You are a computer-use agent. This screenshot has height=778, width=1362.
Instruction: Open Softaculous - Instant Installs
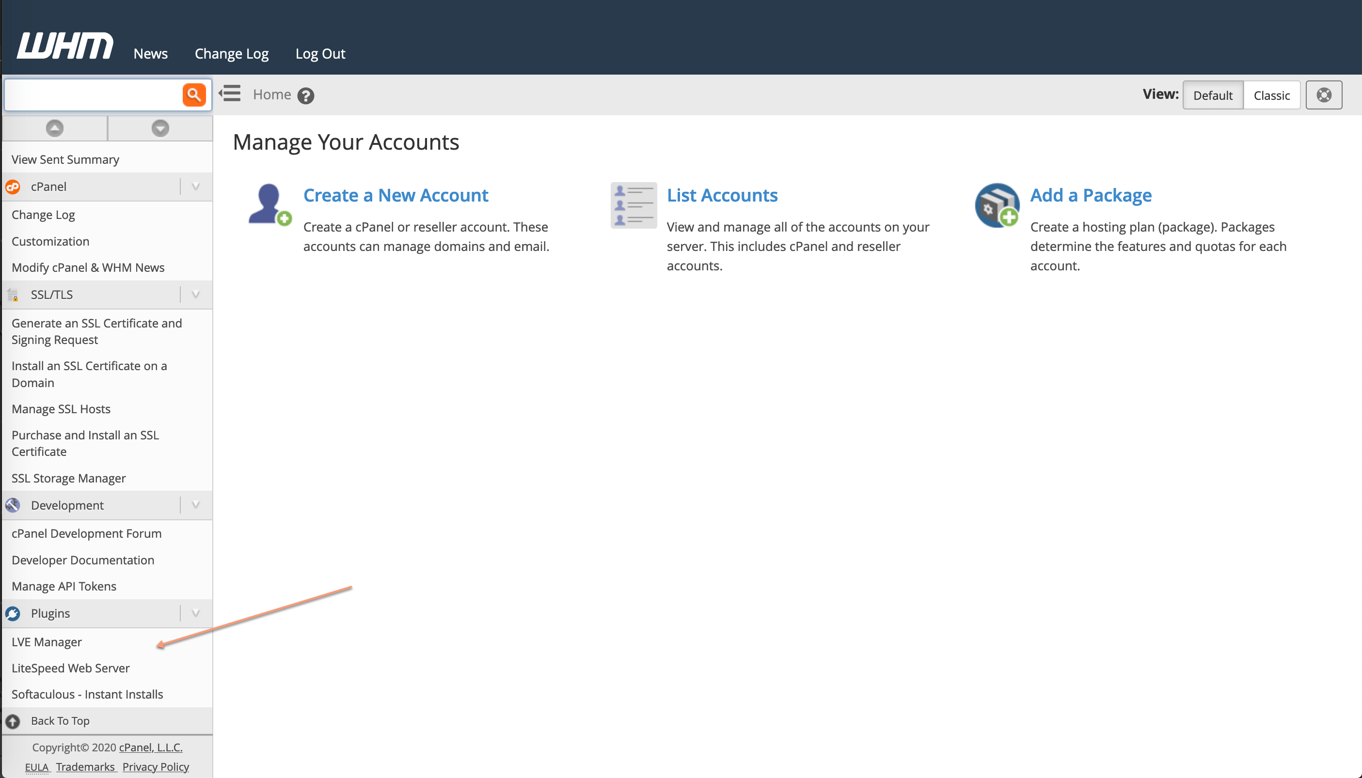[87, 694]
